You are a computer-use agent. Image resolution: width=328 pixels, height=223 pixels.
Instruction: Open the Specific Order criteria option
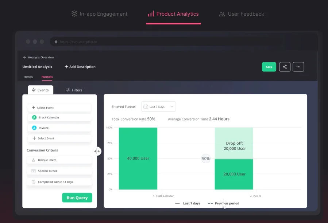tap(59, 171)
